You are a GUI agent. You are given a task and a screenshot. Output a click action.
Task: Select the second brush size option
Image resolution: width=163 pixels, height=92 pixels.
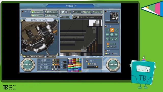110,44
